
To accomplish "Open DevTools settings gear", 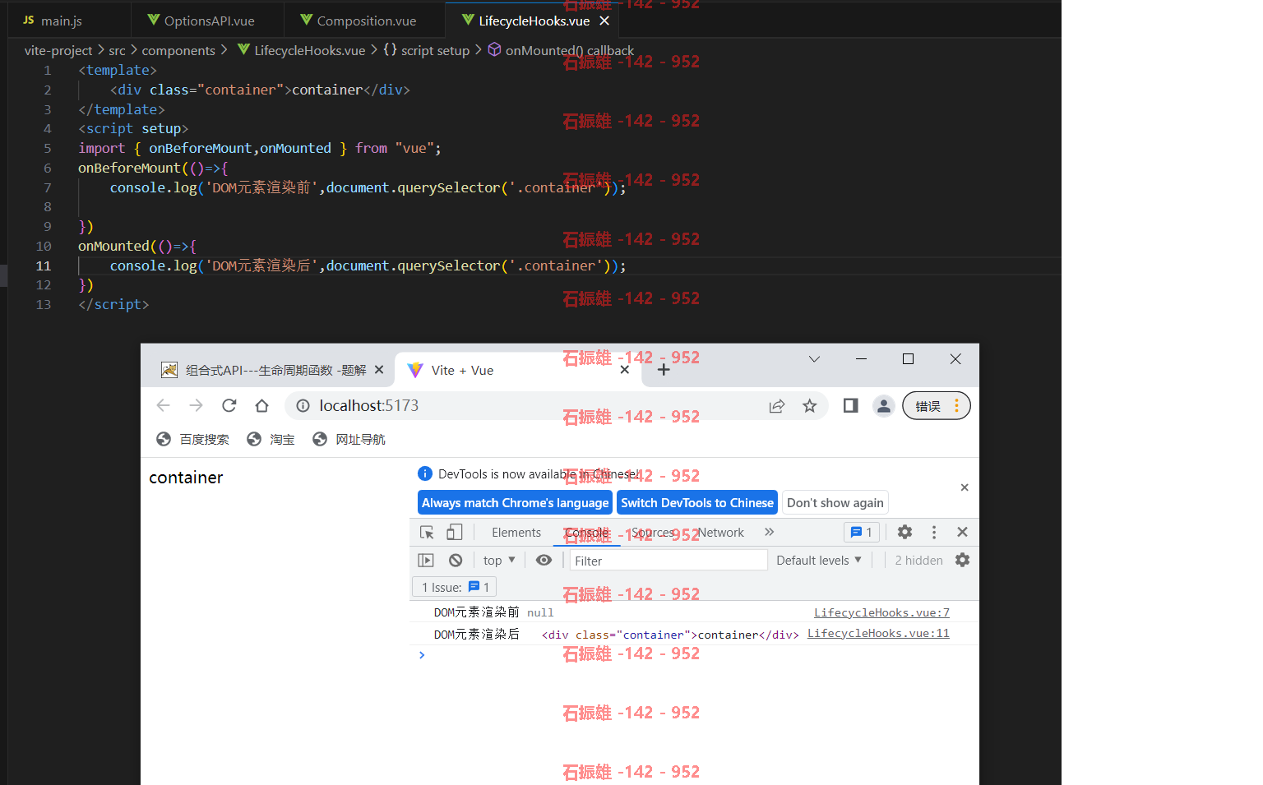I will (x=904, y=532).
